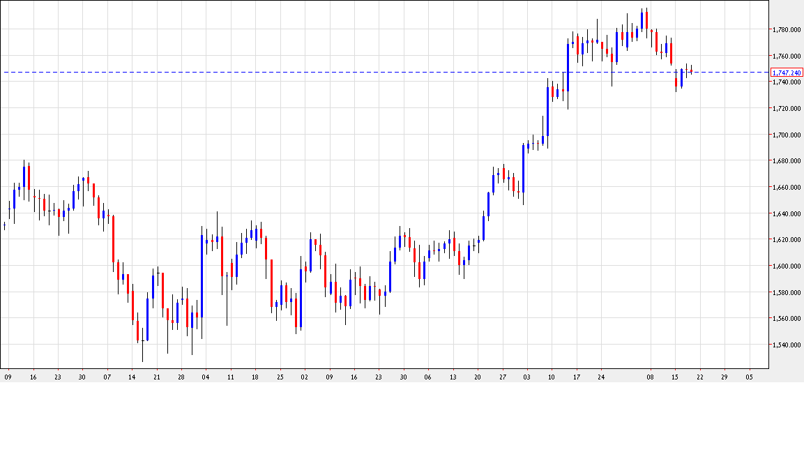
Task: Click the date label 24 on time axis
Action: 601,376
